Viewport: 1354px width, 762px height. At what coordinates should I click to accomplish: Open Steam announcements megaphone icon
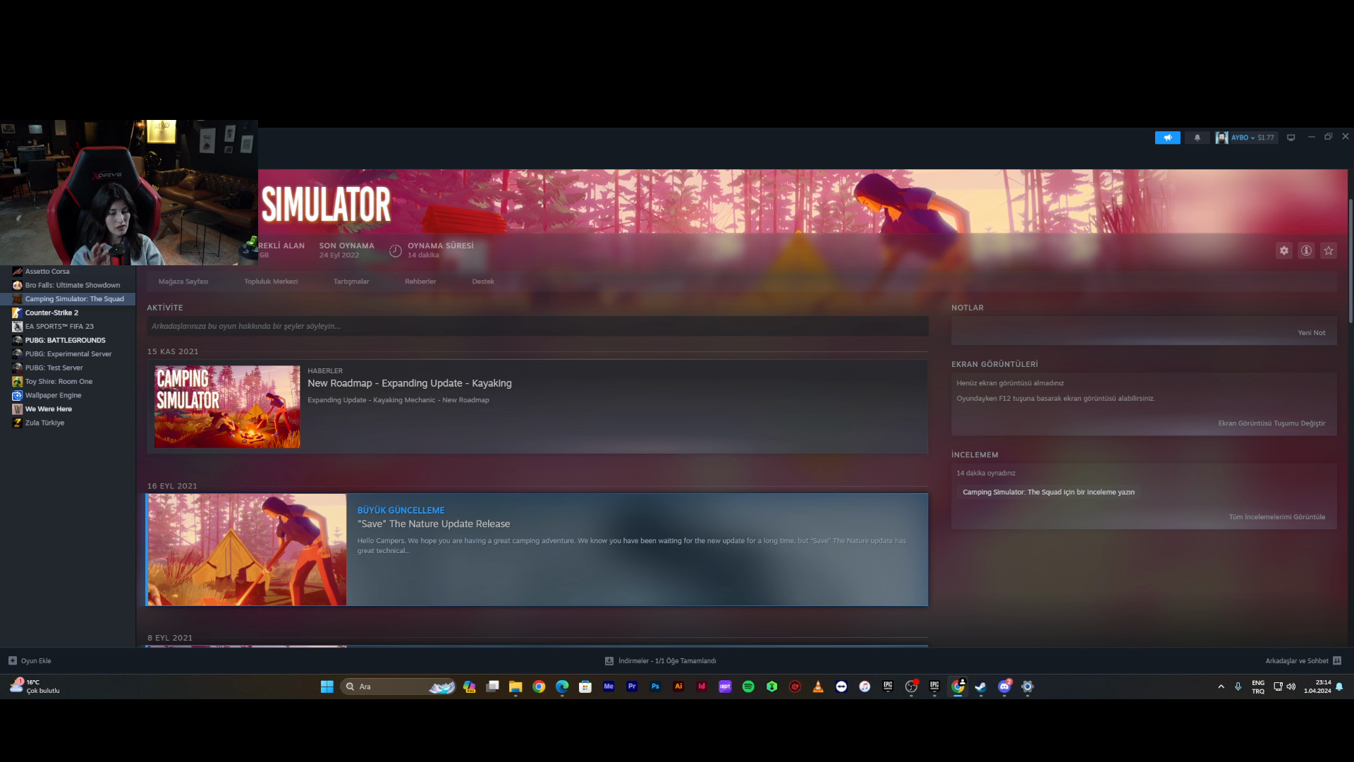pyautogui.click(x=1167, y=138)
